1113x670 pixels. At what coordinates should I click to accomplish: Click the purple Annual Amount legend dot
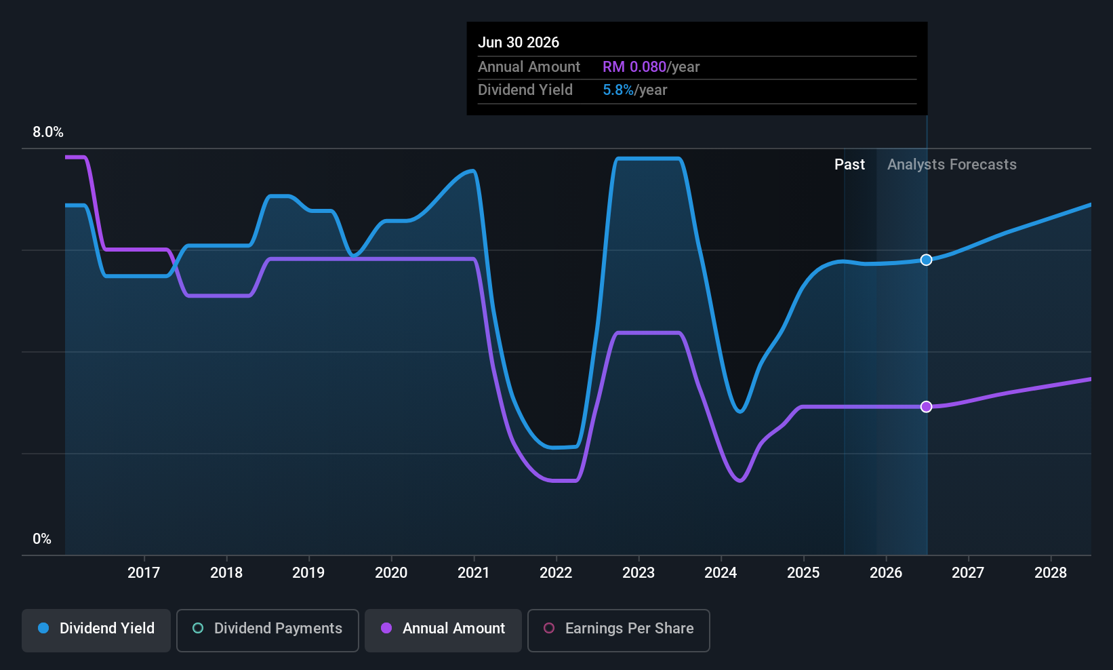click(386, 628)
